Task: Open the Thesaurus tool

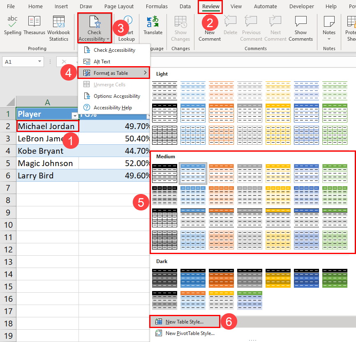Action: [x=34, y=25]
